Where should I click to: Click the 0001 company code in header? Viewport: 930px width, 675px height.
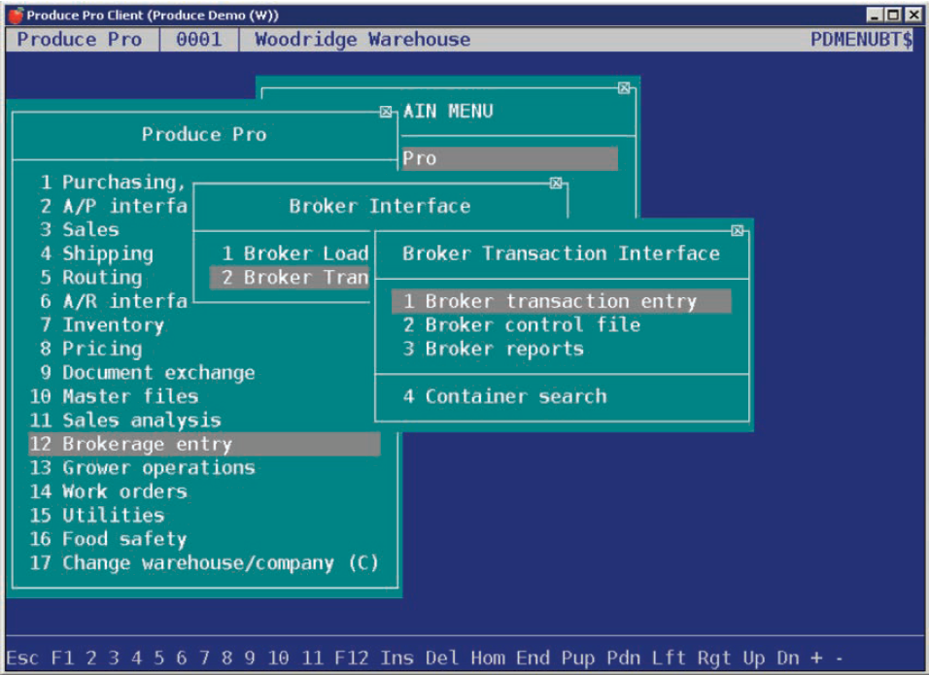click(198, 39)
